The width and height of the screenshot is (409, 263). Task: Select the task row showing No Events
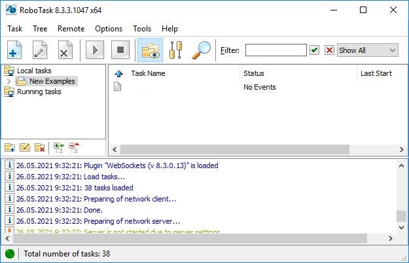coord(258,87)
